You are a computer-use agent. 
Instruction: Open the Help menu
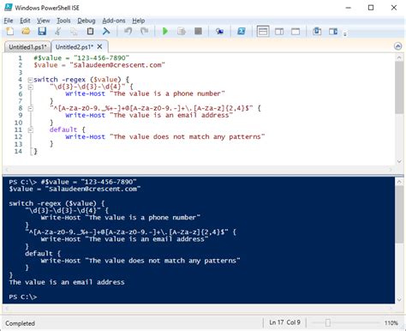pos(138,21)
